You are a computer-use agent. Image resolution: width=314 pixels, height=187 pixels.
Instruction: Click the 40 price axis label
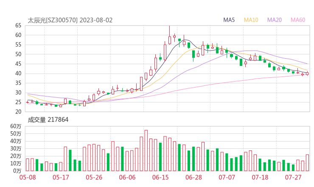pyautogui.click(x=18, y=74)
